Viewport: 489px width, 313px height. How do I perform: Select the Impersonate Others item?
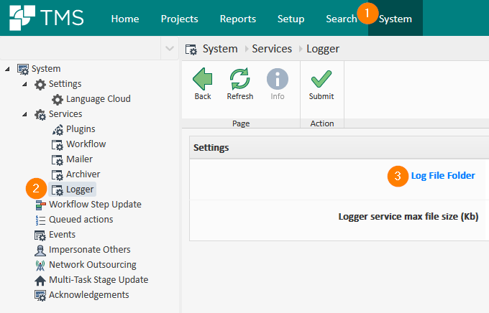point(89,250)
